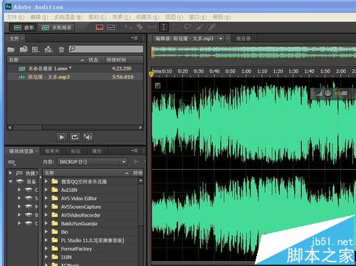Select the Spot Healing Brush tool

point(211,27)
